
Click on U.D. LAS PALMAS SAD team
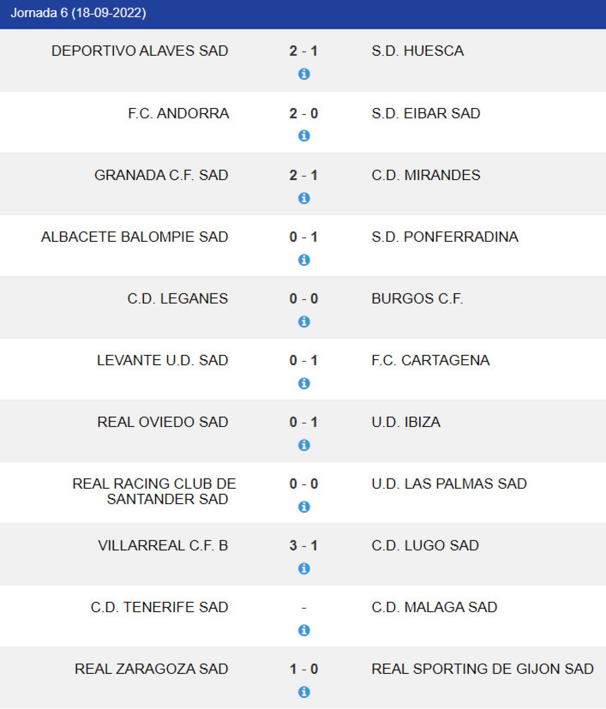[x=449, y=484]
